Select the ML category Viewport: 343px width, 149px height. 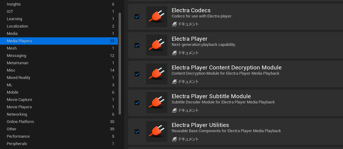click(x=59, y=85)
